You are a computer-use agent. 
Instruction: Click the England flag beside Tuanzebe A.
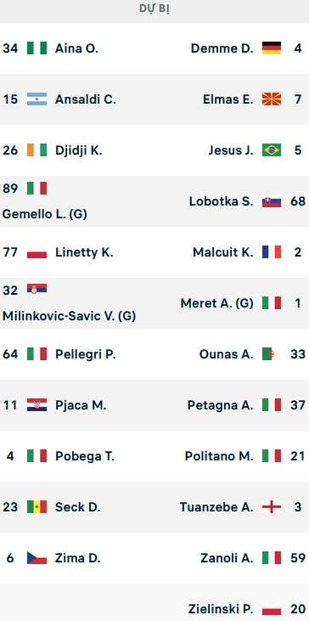[272, 506]
